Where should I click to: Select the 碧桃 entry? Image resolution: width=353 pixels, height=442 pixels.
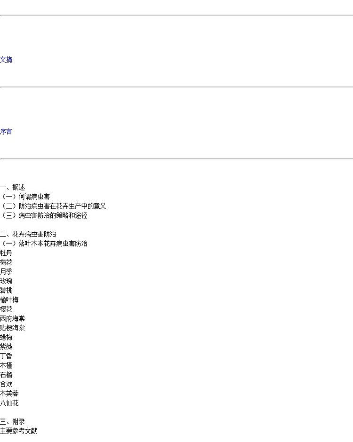(6, 291)
